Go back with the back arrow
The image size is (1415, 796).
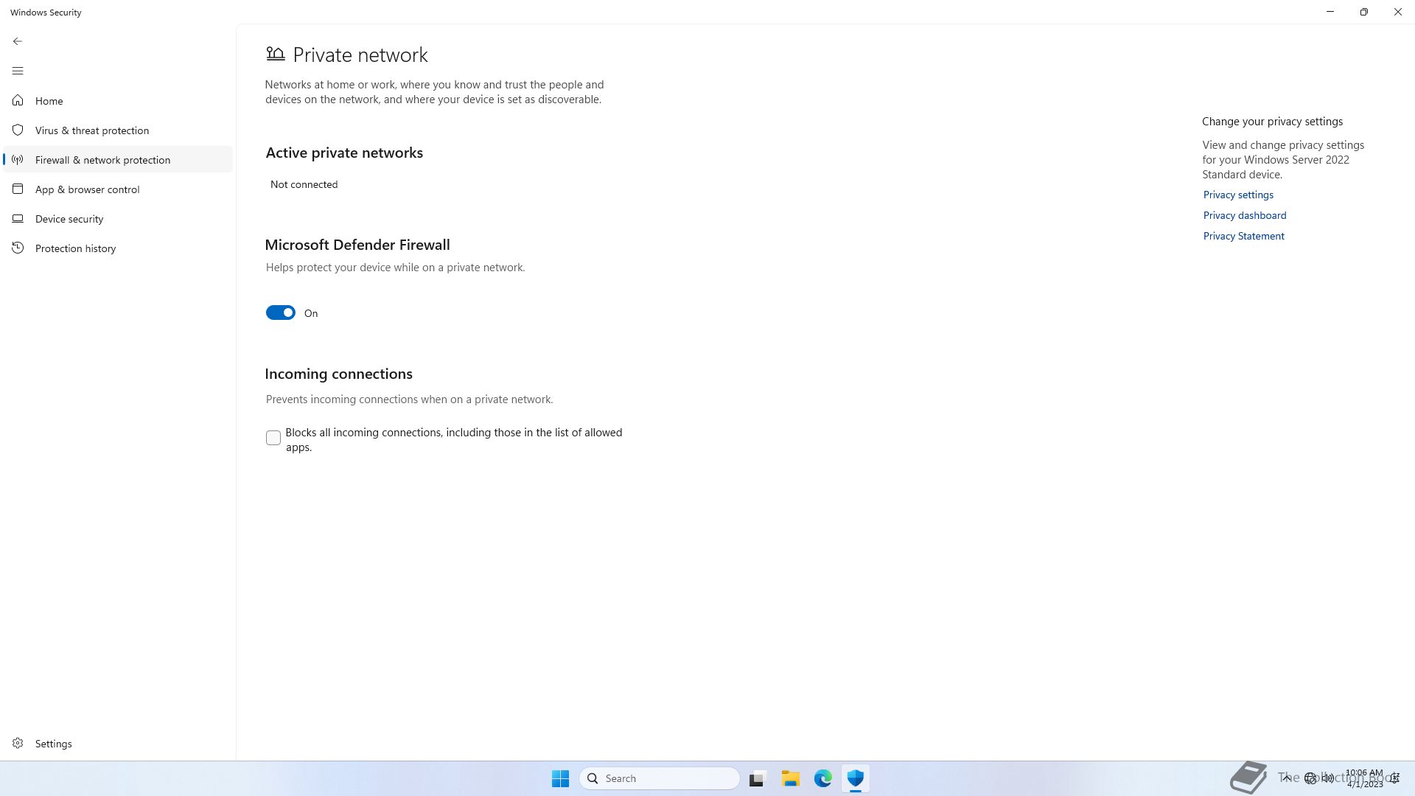18,41
